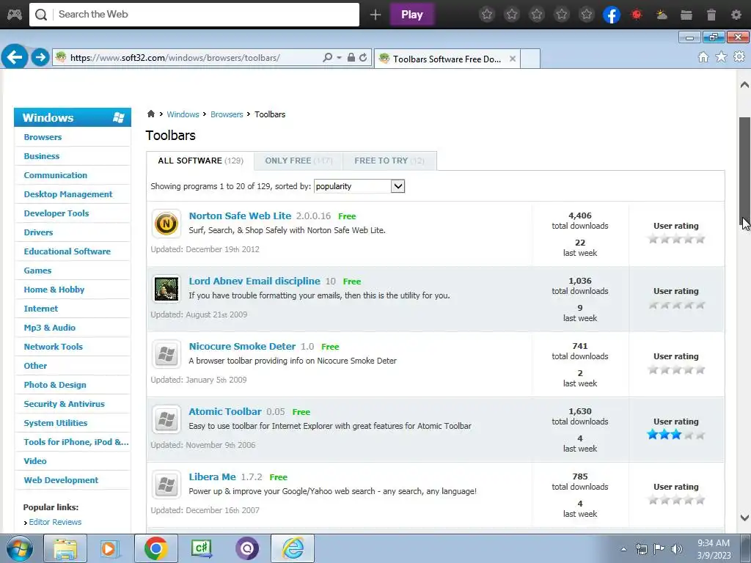Switch to the ONLY FREE tab

pyautogui.click(x=298, y=161)
